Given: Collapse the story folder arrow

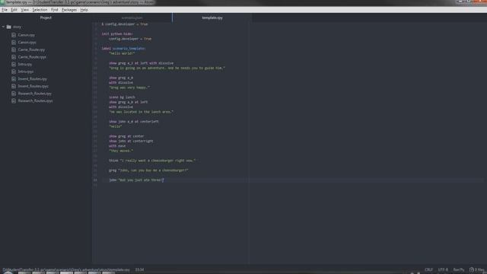Looking at the screenshot, I should (x=3, y=27).
